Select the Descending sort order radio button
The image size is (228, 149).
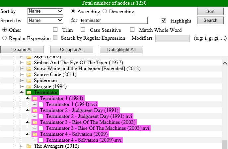[105, 11]
